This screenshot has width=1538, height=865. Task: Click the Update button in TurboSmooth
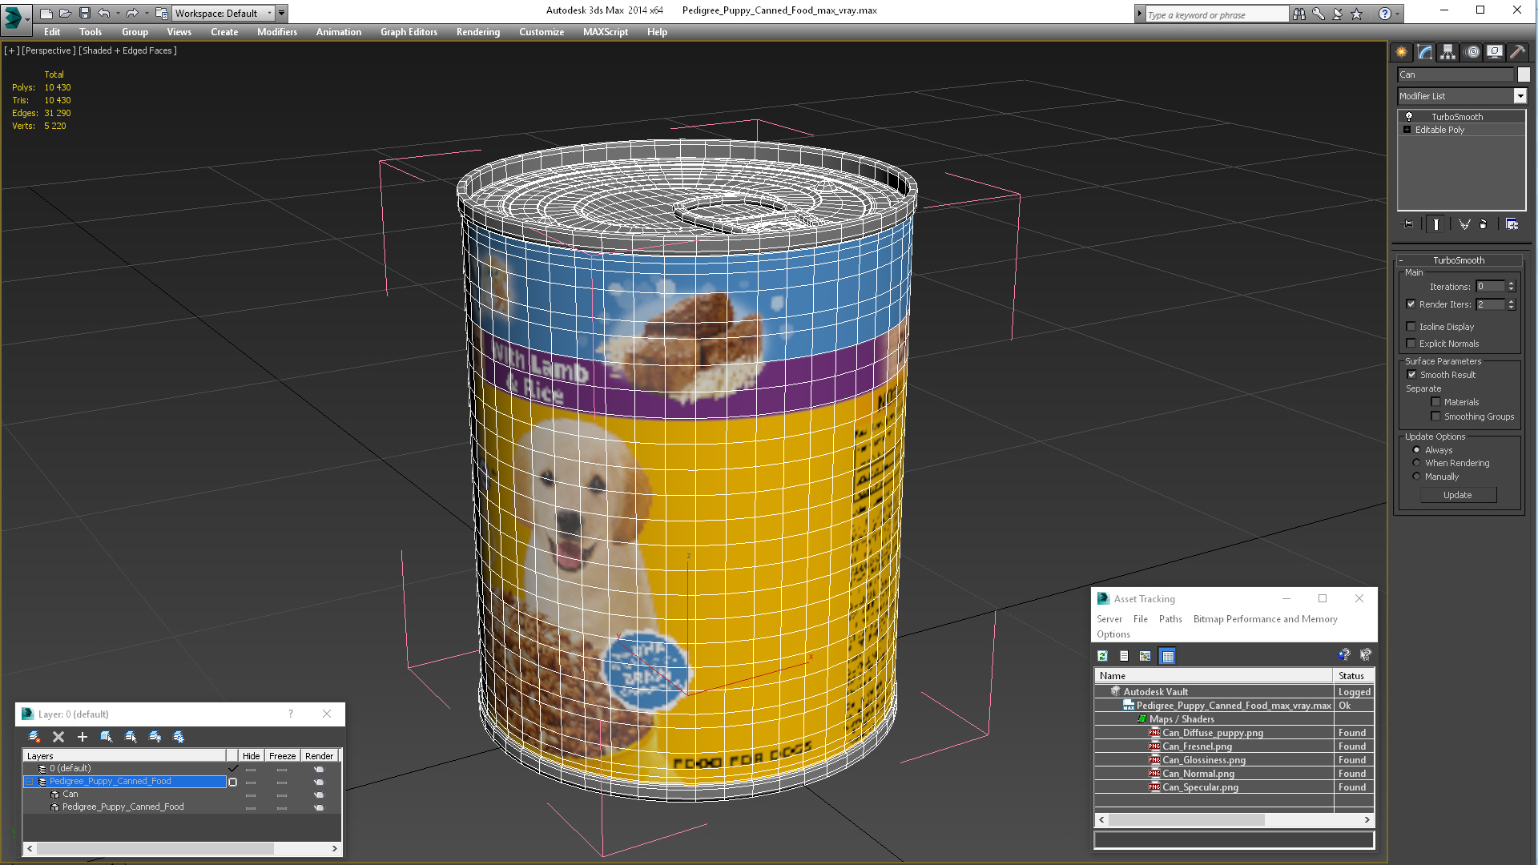click(1458, 495)
